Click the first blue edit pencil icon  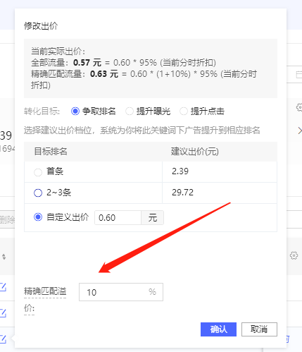pyautogui.click(x=3, y=287)
